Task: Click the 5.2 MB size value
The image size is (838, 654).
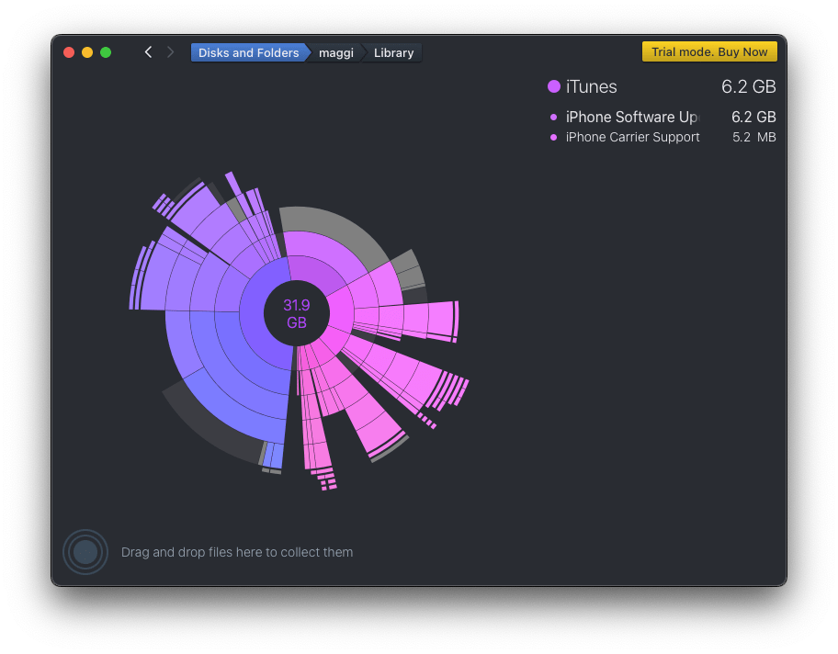Action: pos(753,138)
